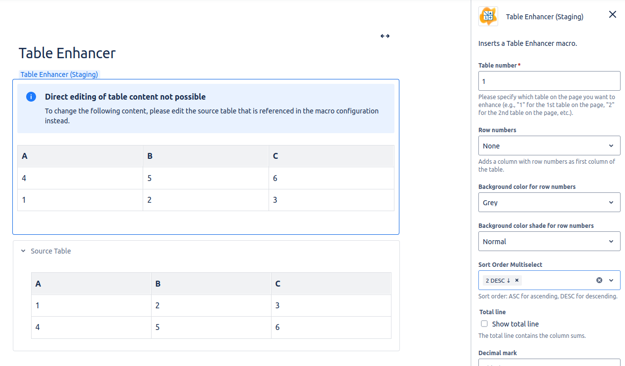Image resolution: width=625 pixels, height=366 pixels.
Task: Select the Table Enhancer (Staging) macro label
Action: (59, 74)
